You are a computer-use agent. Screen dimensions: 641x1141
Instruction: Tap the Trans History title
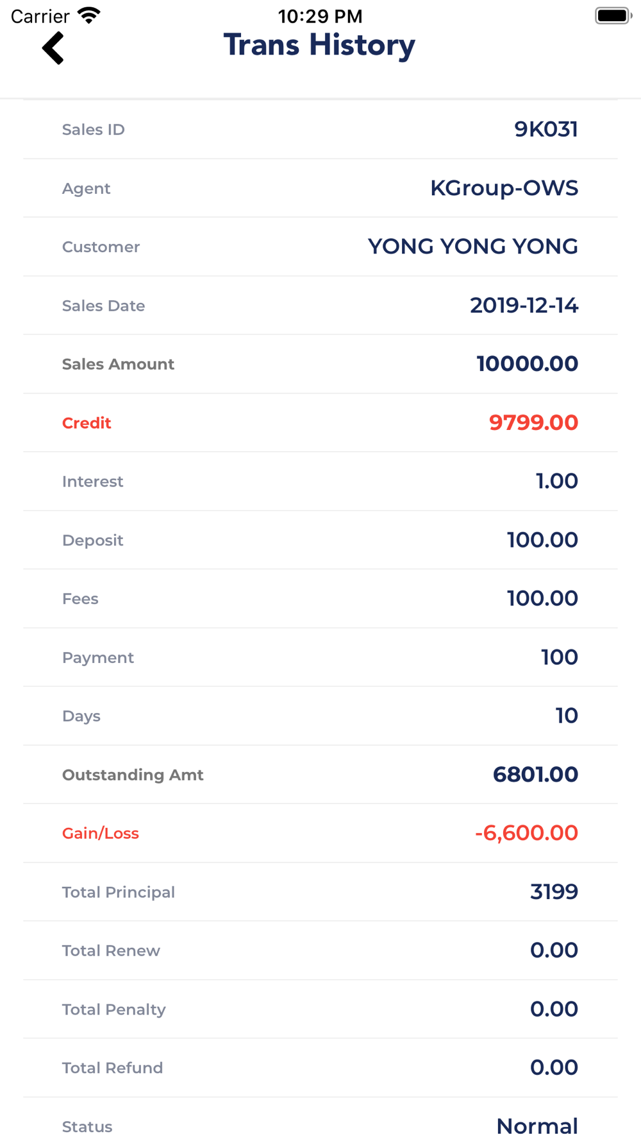(x=319, y=46)
